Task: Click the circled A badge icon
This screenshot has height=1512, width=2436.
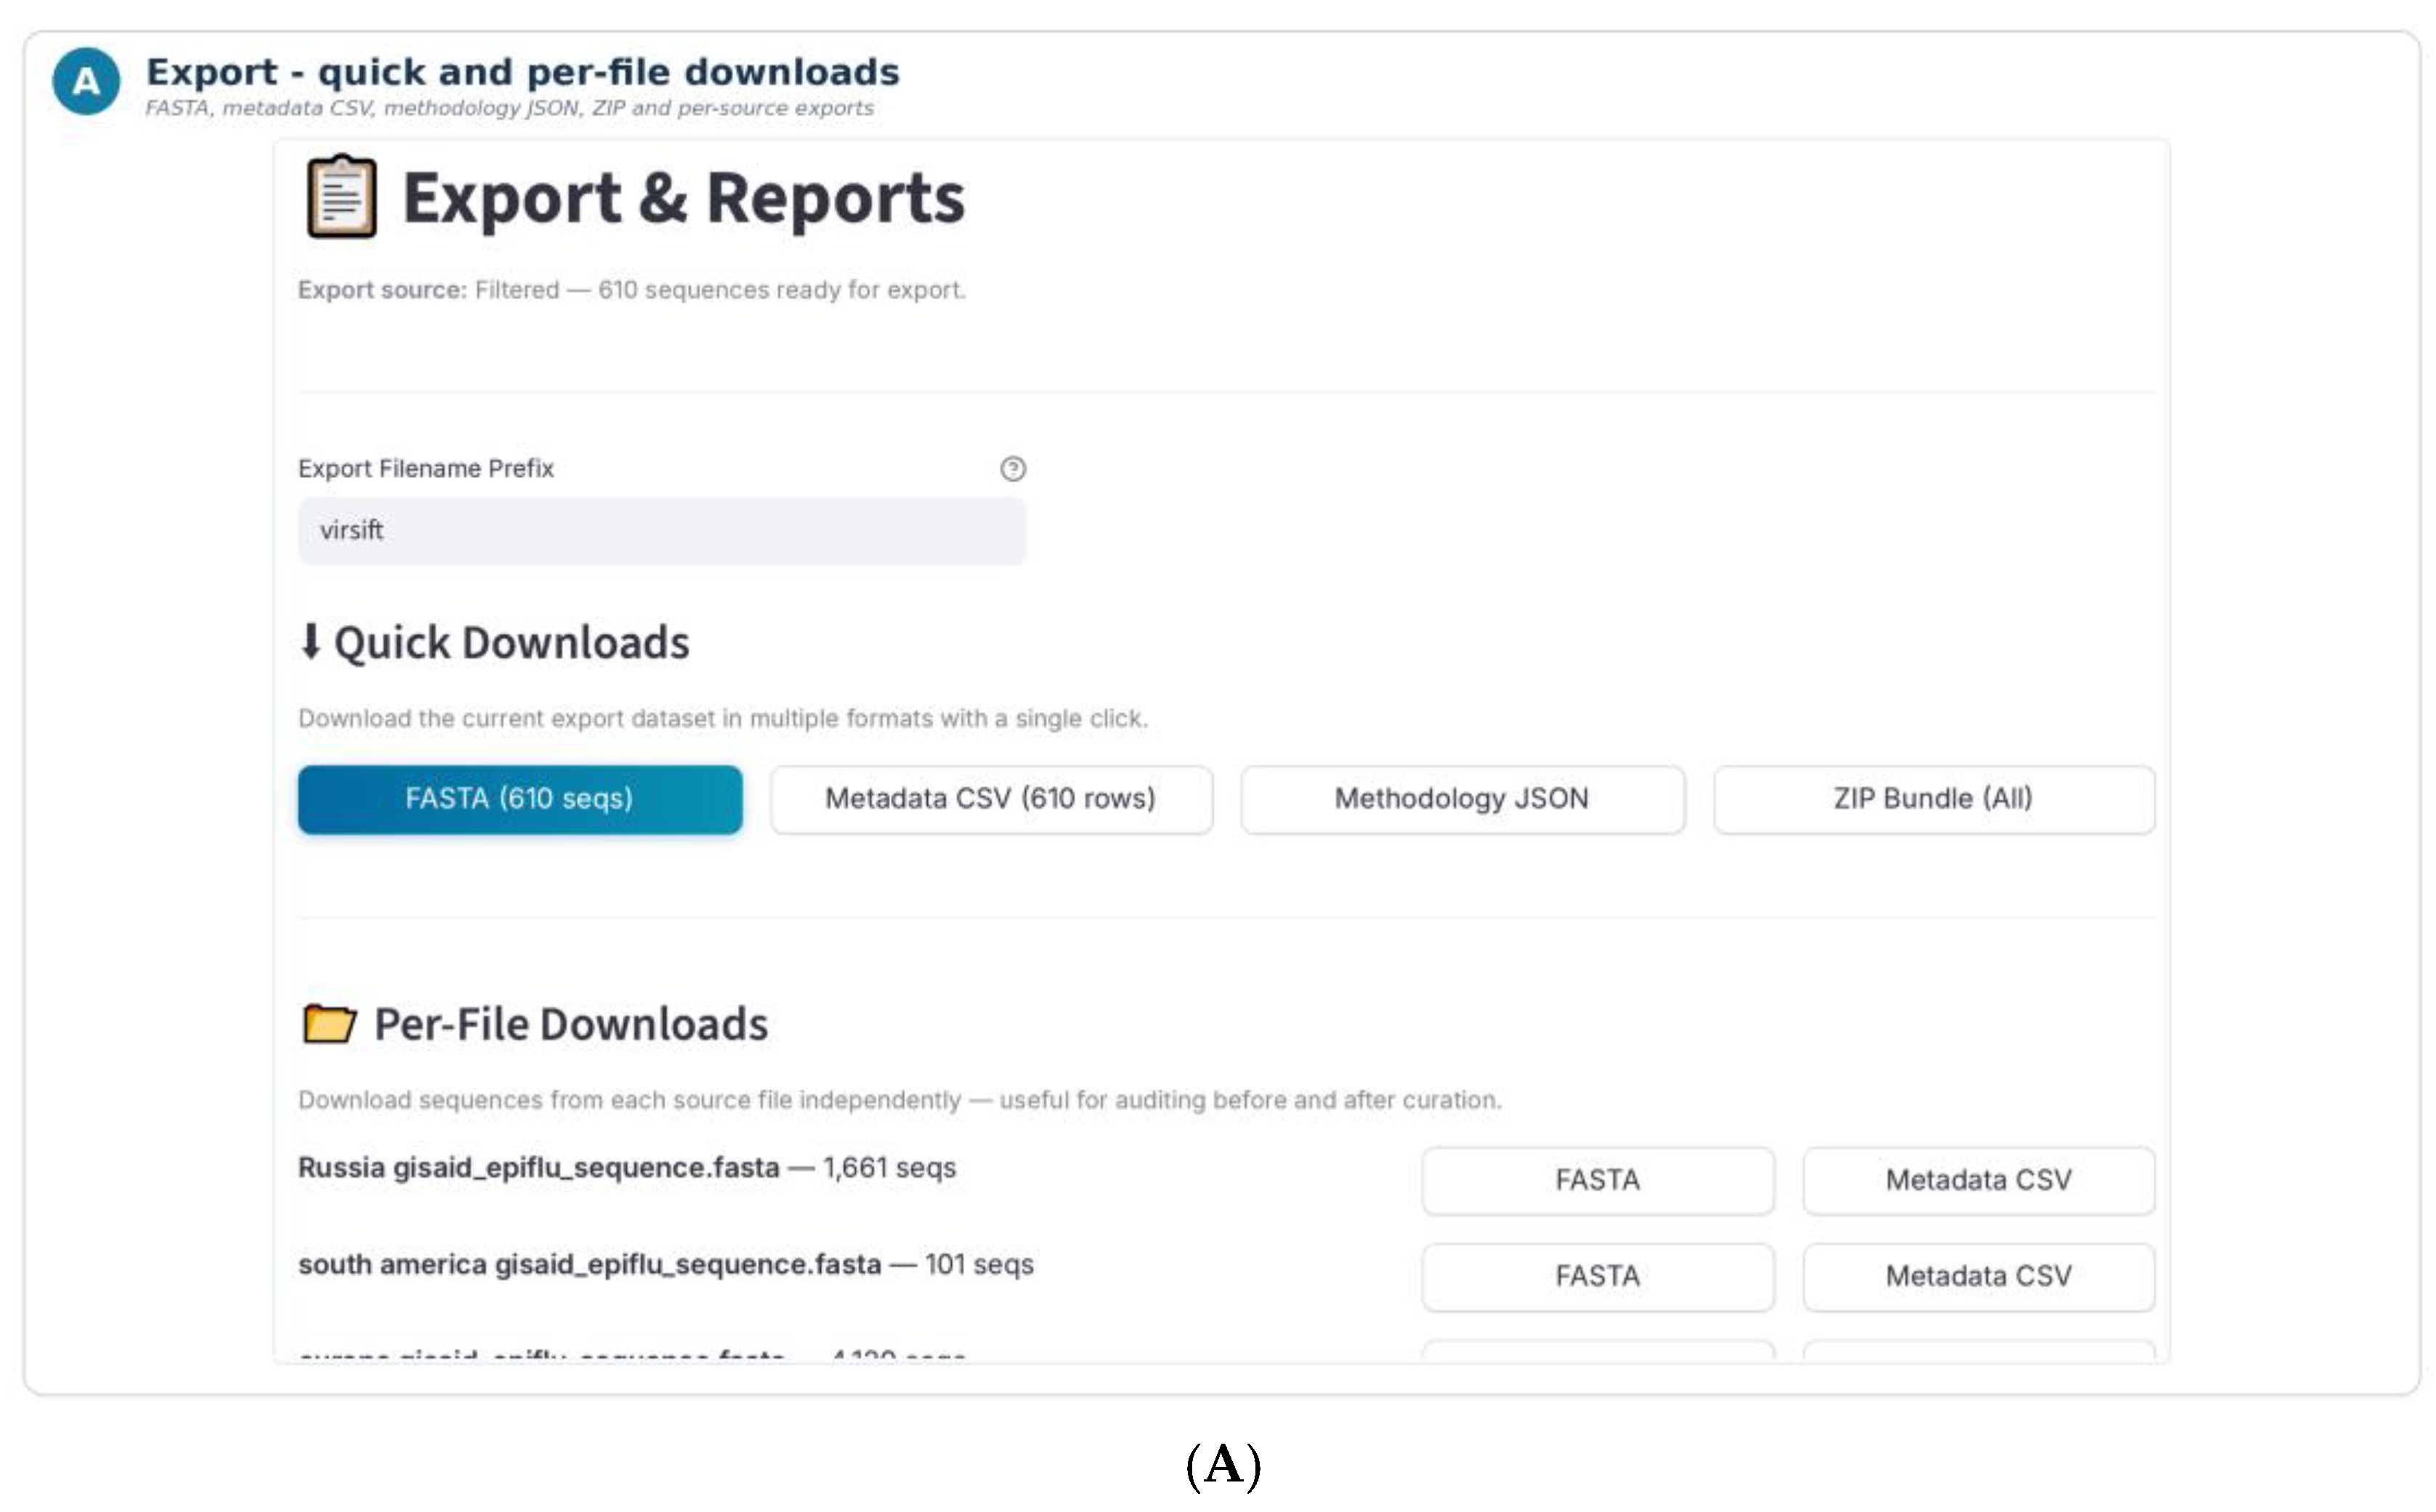Action: coord(86,81)
